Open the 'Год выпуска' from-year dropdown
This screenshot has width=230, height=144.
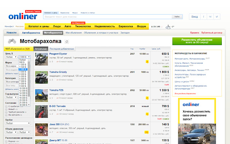(11, 98)
